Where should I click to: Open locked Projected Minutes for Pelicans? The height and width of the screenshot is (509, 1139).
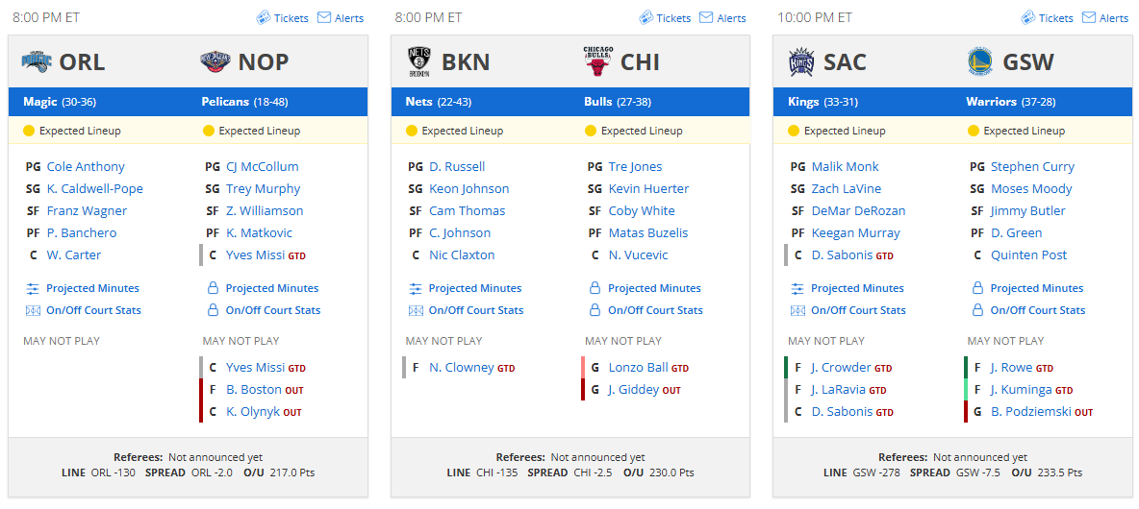[x=264, y=288]
